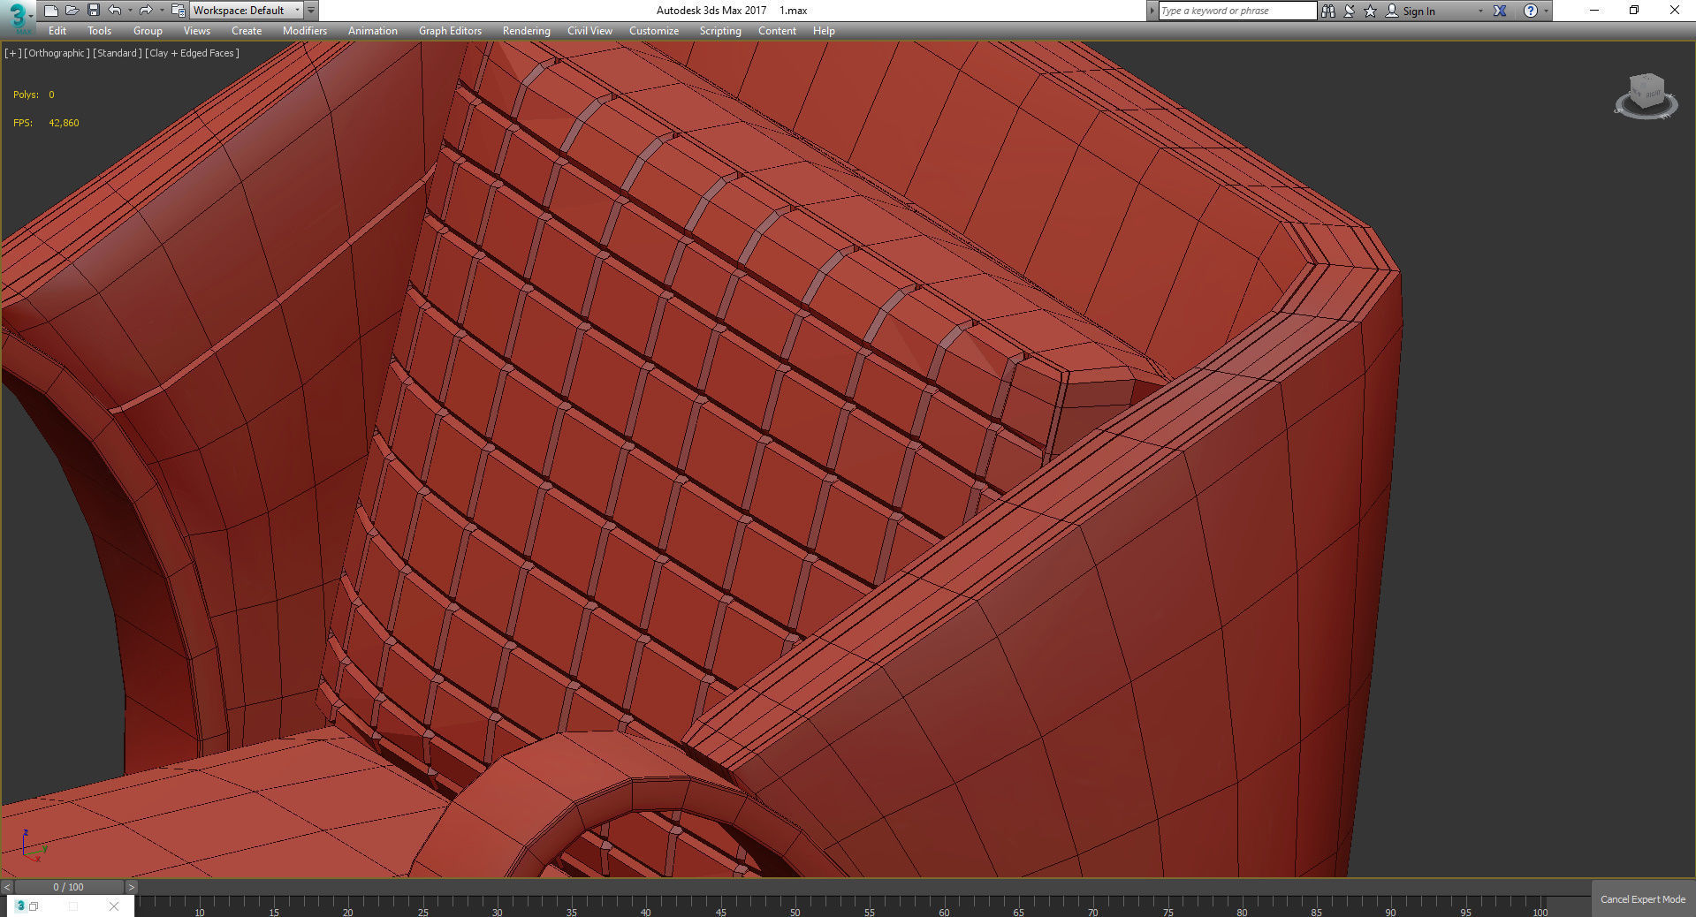Open the Create menu
This screenshot has width=1696, height=917.
coord(247,31)
